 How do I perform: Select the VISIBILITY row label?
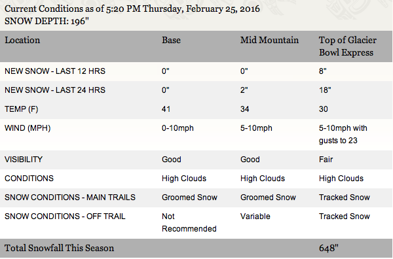[24, 160]
